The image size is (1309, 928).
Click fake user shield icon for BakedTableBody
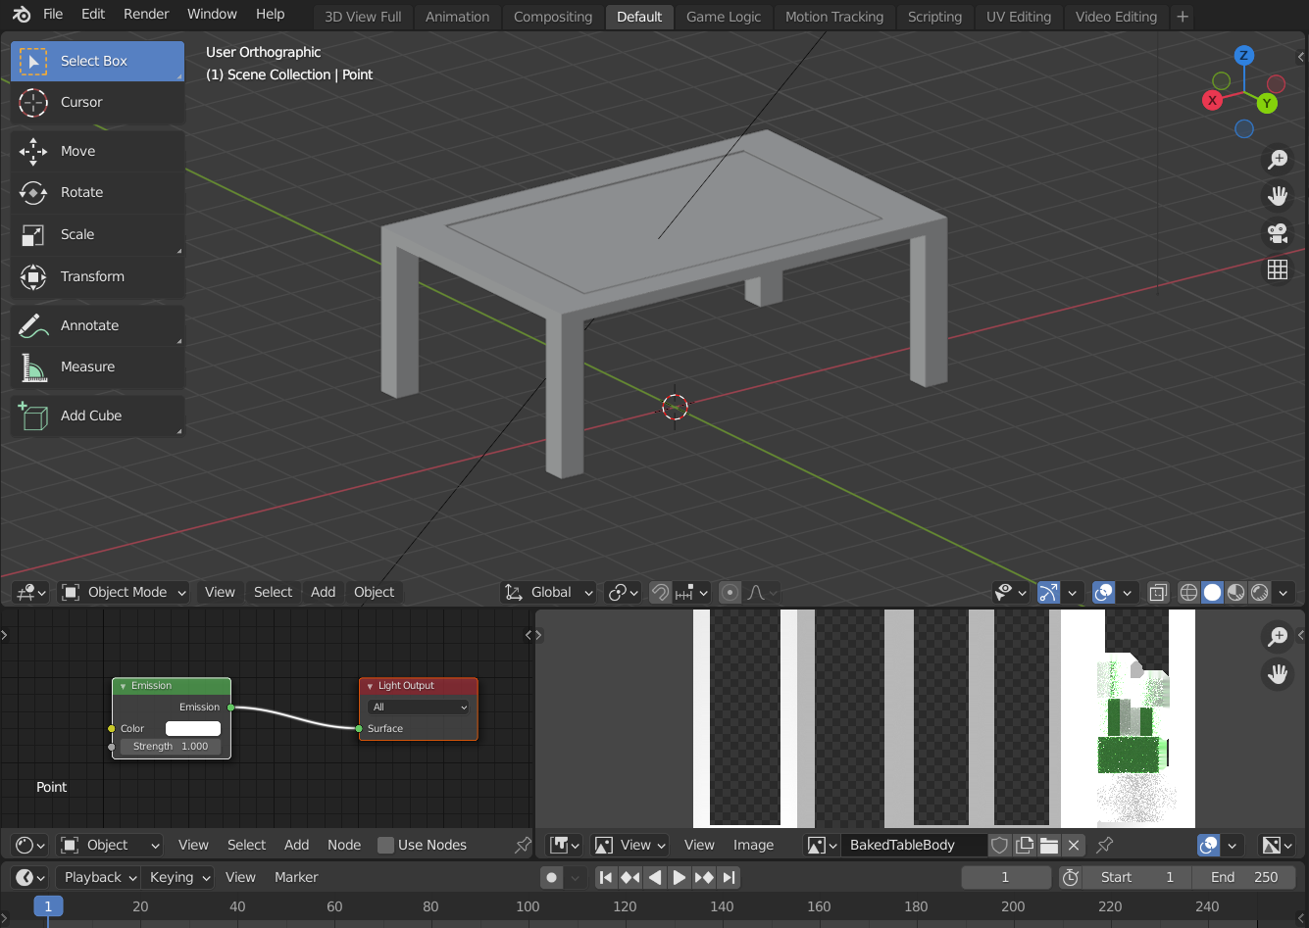tap(999, 845)
